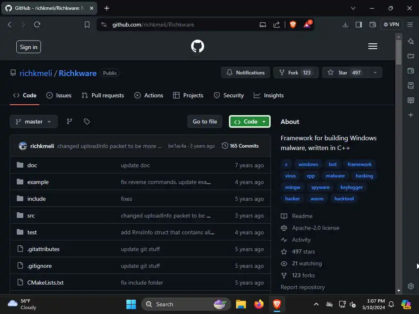
Task: Open Leo AI icon in sidebar
Action: click(411, 41)
